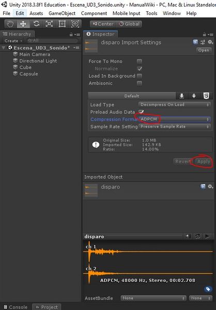This screenshot has height=310, width=216.
Task: Select the Inspector tab
Action: pos(100,34)
